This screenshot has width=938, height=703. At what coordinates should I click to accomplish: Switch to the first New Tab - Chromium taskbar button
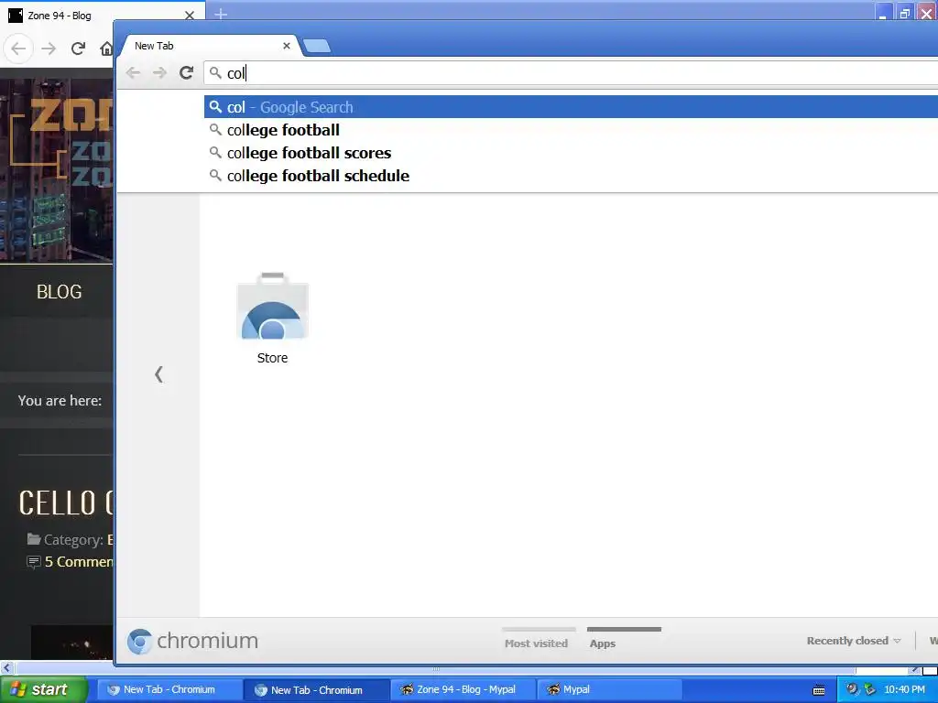pyautogui.click(x=169, y=690)
